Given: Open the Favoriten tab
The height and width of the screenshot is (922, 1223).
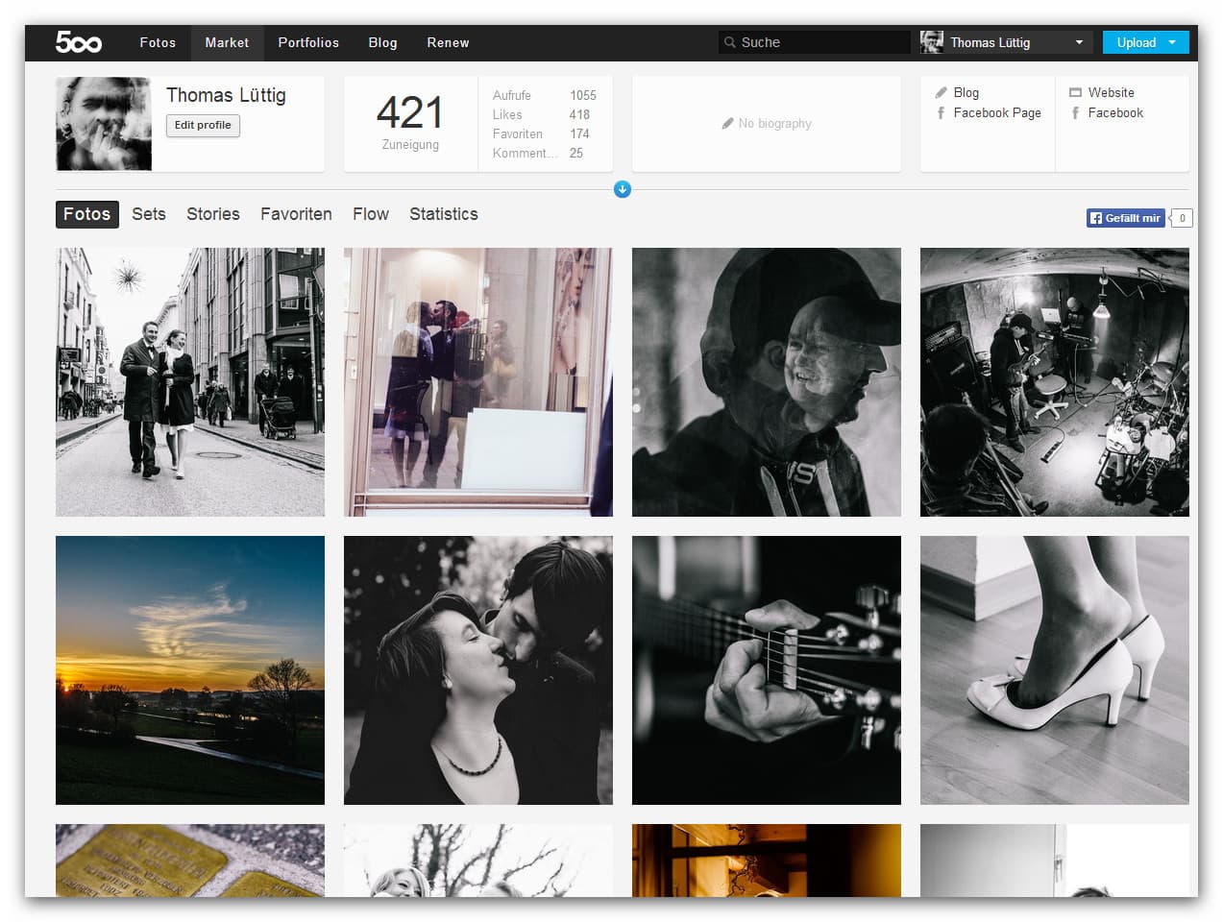Looking at the screenshot, I should tap(296, 214).
